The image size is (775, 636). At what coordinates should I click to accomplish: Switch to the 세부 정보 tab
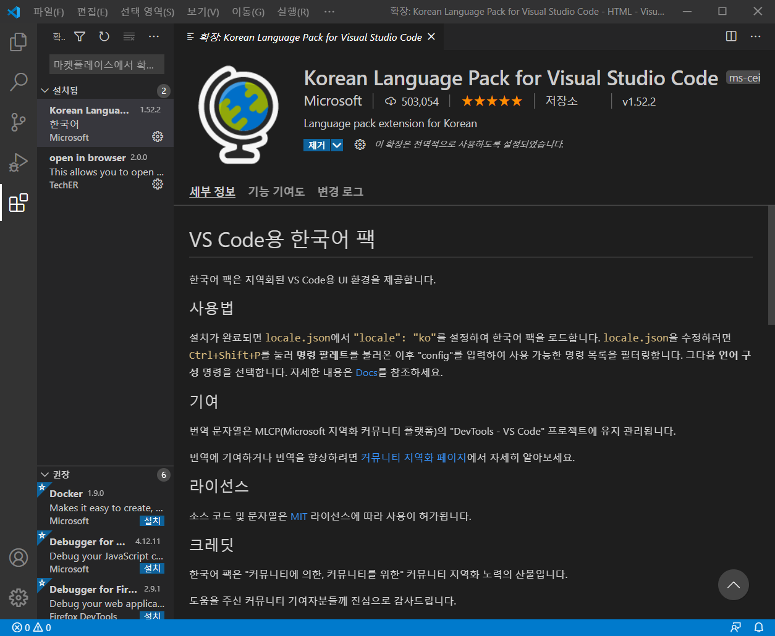click(x=212, y=192)
